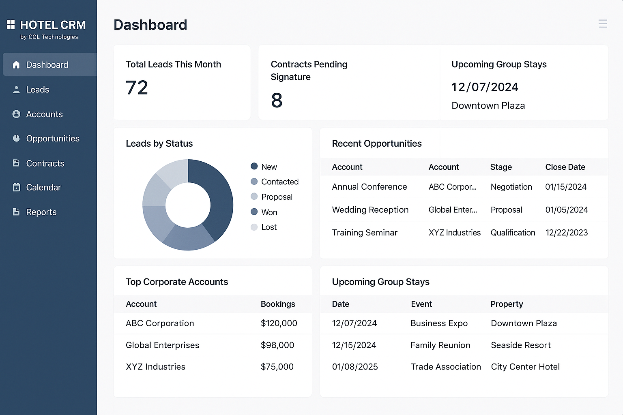Toggle the Lost status legend entry
This screenshot has height=415, width=623.
269,227
